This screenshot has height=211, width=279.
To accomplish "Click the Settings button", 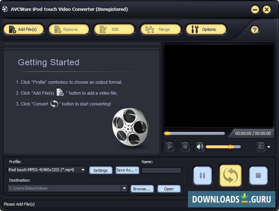I will 100,170.
